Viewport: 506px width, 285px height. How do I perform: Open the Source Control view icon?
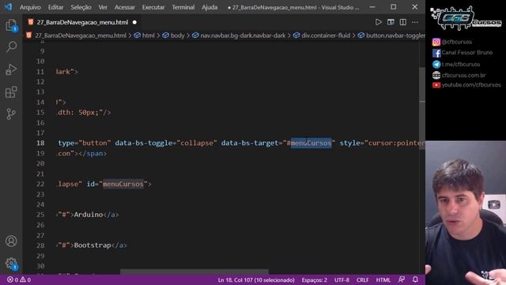coord(11,114)
